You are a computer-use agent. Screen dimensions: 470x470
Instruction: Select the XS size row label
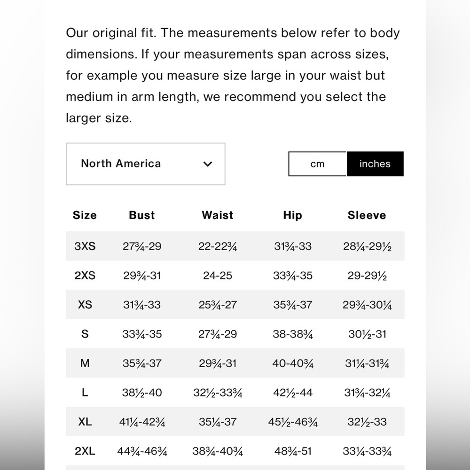[85, 305]
